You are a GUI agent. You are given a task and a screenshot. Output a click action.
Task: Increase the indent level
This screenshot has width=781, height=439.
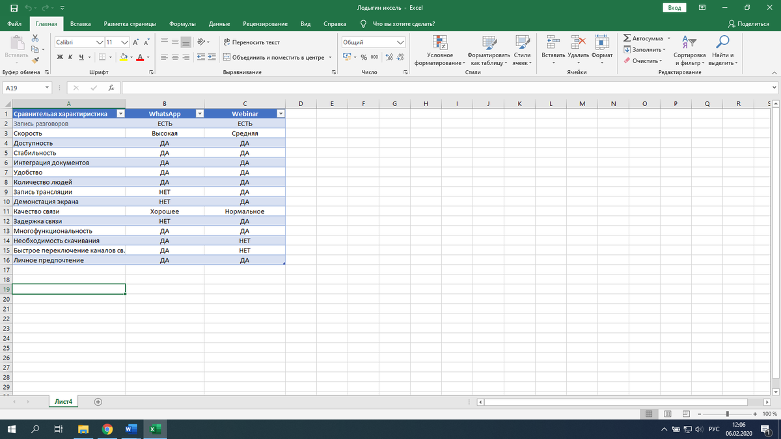212,57
